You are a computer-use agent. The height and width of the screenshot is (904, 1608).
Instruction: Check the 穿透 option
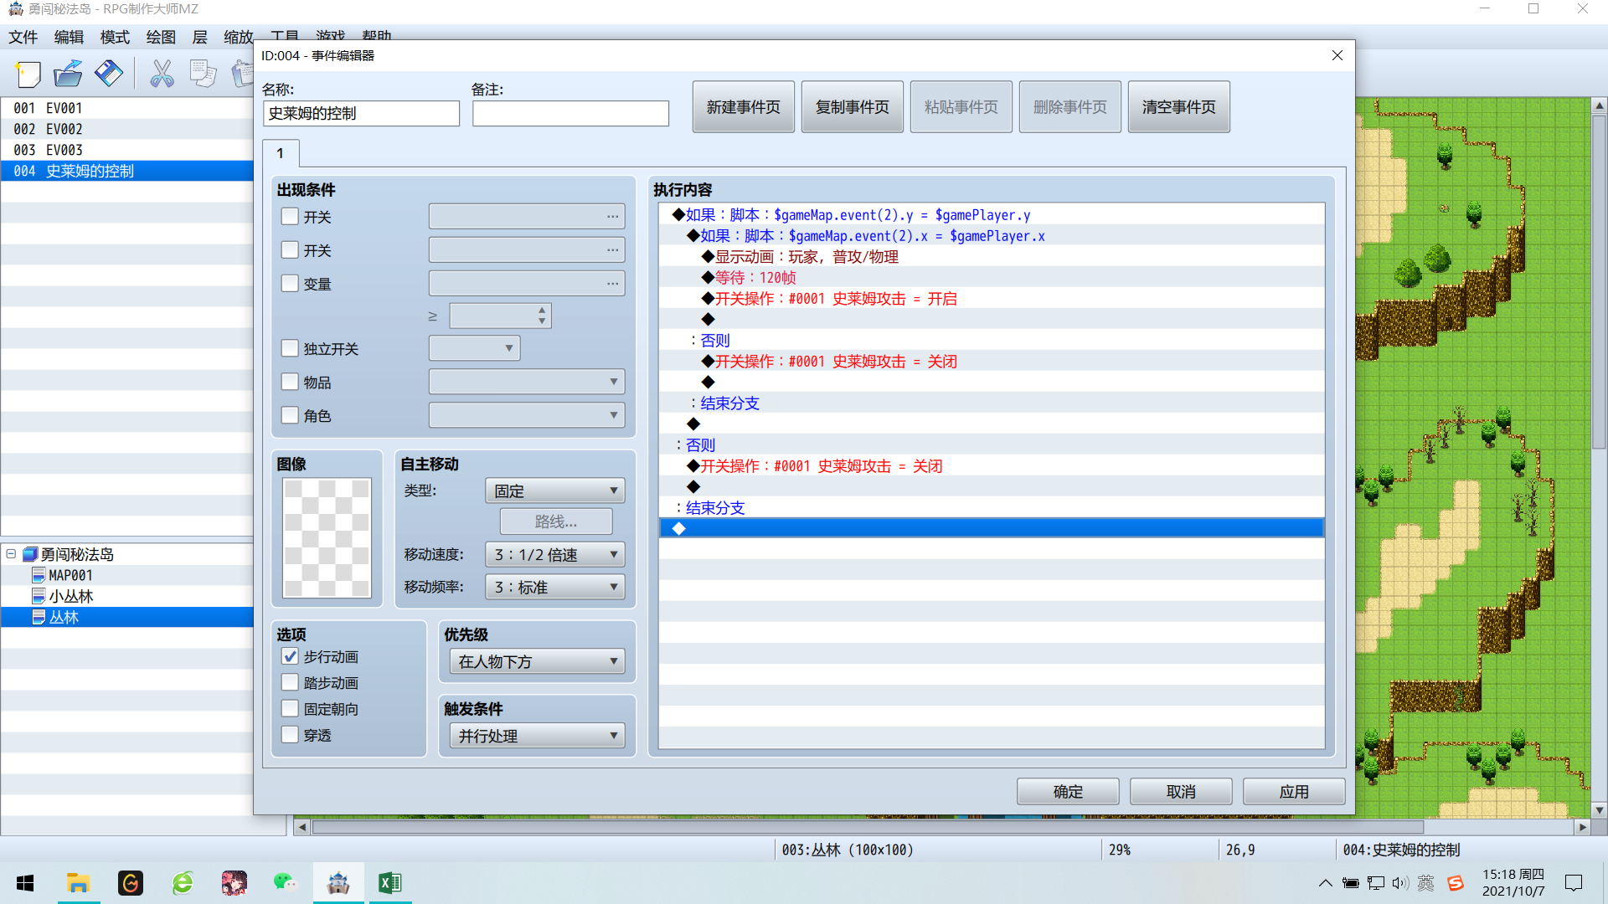(290, 734)
